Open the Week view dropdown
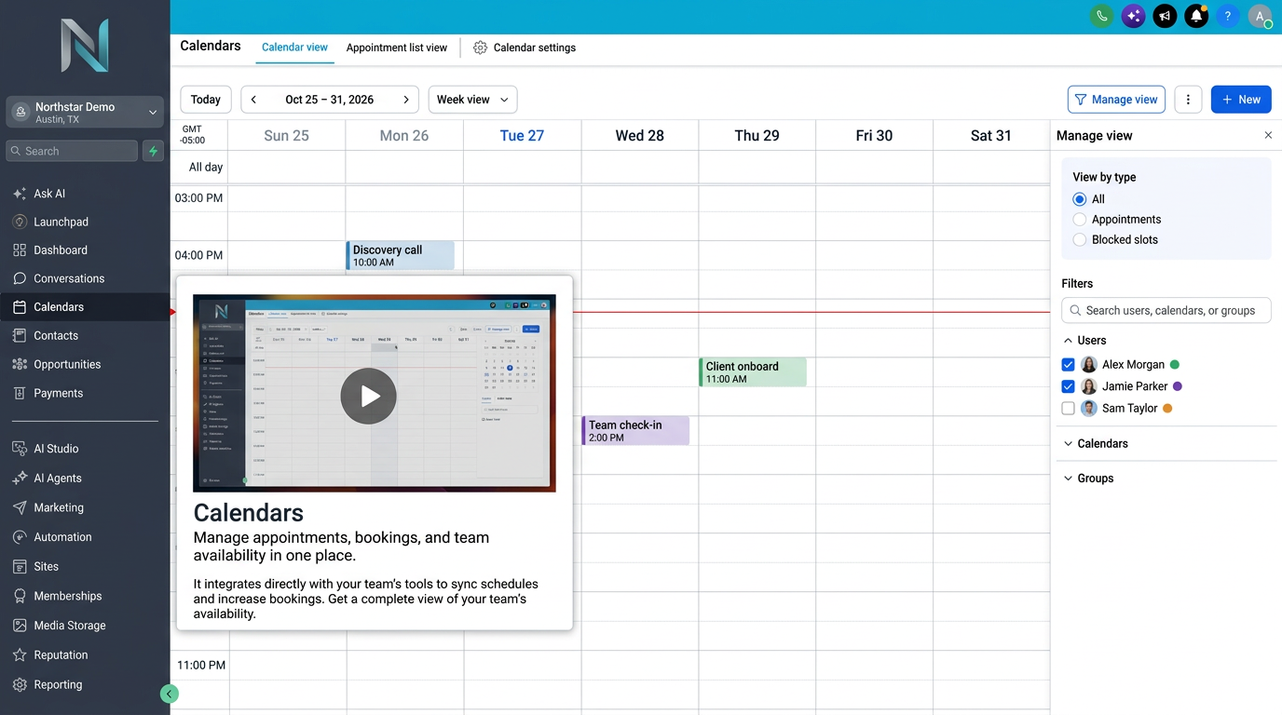The width and height of the screenshot is (1282, 715). pyautogui.click(x=472, y=100)
